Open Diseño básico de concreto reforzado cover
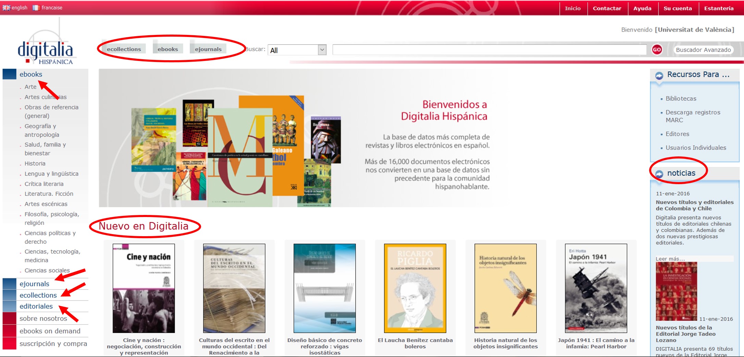744x357 pixels. tap(325, 288)
